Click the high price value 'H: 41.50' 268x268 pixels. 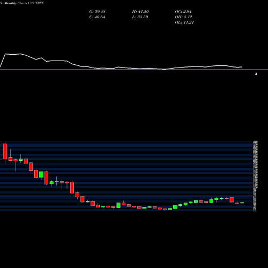140,12
